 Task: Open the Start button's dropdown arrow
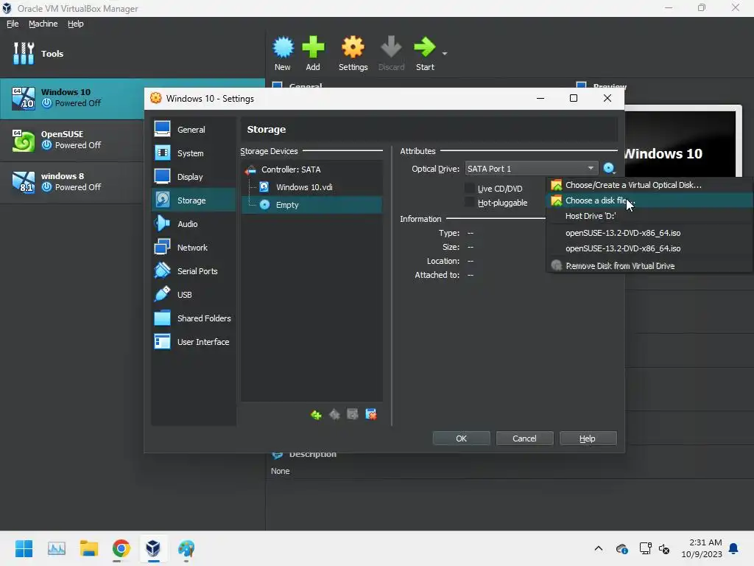(445, 53)
